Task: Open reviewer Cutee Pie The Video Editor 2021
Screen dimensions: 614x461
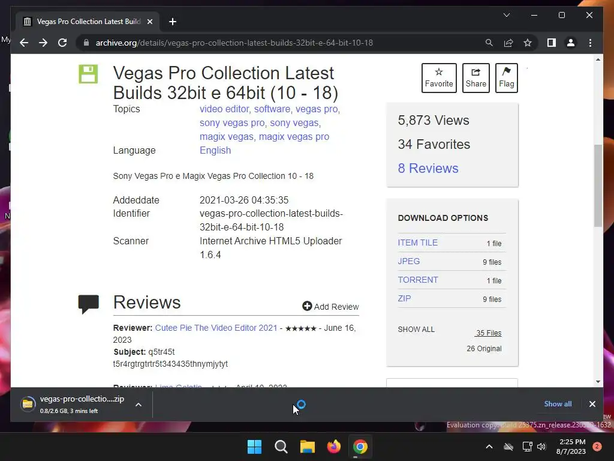Action: click(216, 328)
